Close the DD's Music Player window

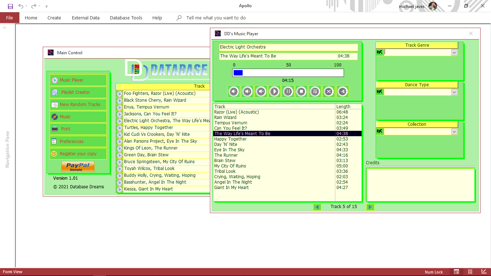point(471,33)
